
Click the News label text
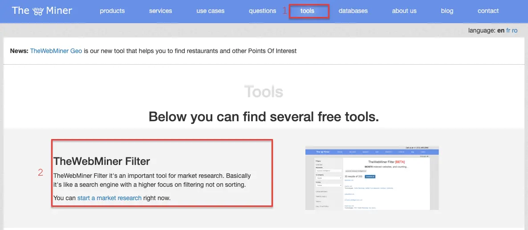[20, 51]
